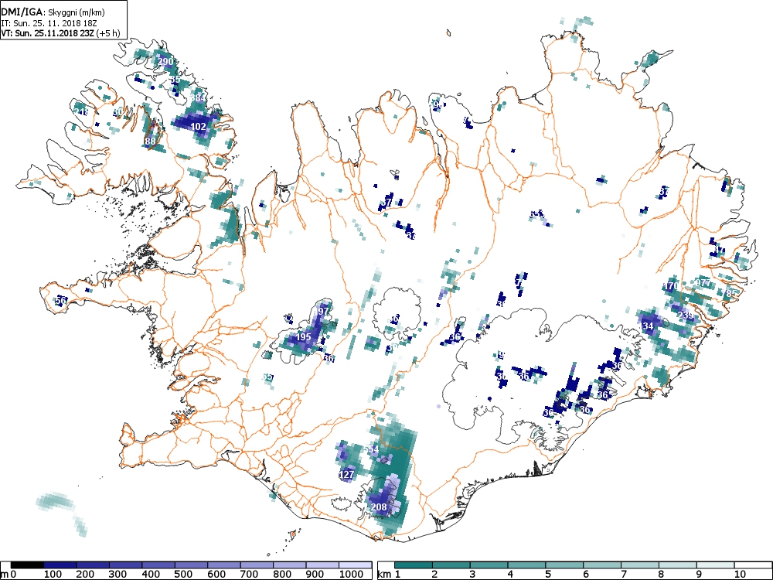Click the '10' tick on the kilometer scale

pyautogui.click(x=740, y=575)
